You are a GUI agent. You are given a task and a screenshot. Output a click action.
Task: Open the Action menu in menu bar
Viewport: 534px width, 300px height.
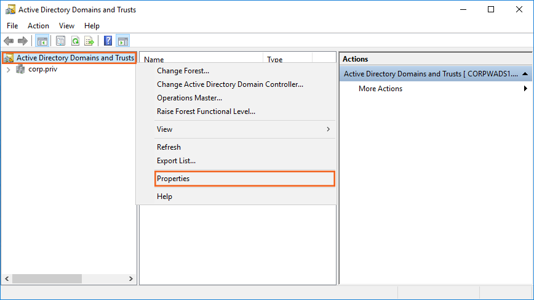point(38,26)
